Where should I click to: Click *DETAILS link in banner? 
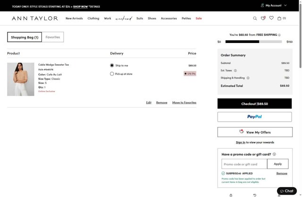pos(94,7)
